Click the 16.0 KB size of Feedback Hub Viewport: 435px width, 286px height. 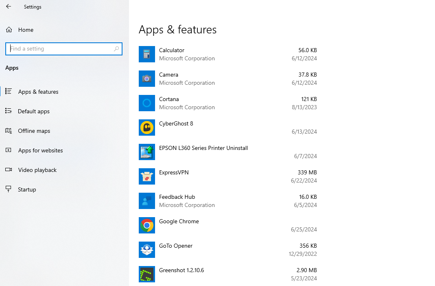pyautogui.click(x=308, y=197)
